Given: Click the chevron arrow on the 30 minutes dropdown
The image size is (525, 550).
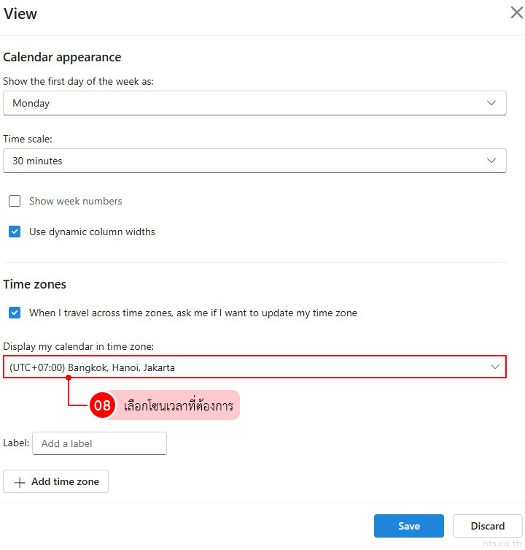Looking at the screenshot, I should click(x=491, y=161).
